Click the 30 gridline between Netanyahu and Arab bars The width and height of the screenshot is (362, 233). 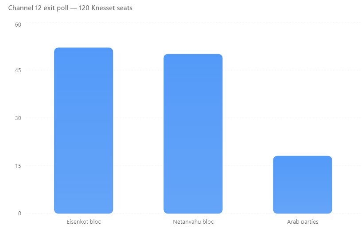248,118
